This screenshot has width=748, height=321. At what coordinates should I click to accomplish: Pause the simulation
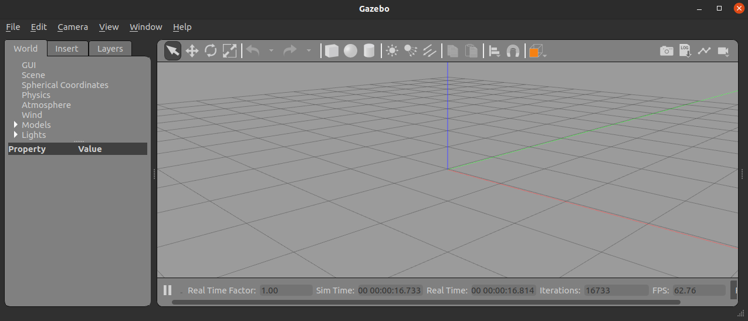click(167, 290)
